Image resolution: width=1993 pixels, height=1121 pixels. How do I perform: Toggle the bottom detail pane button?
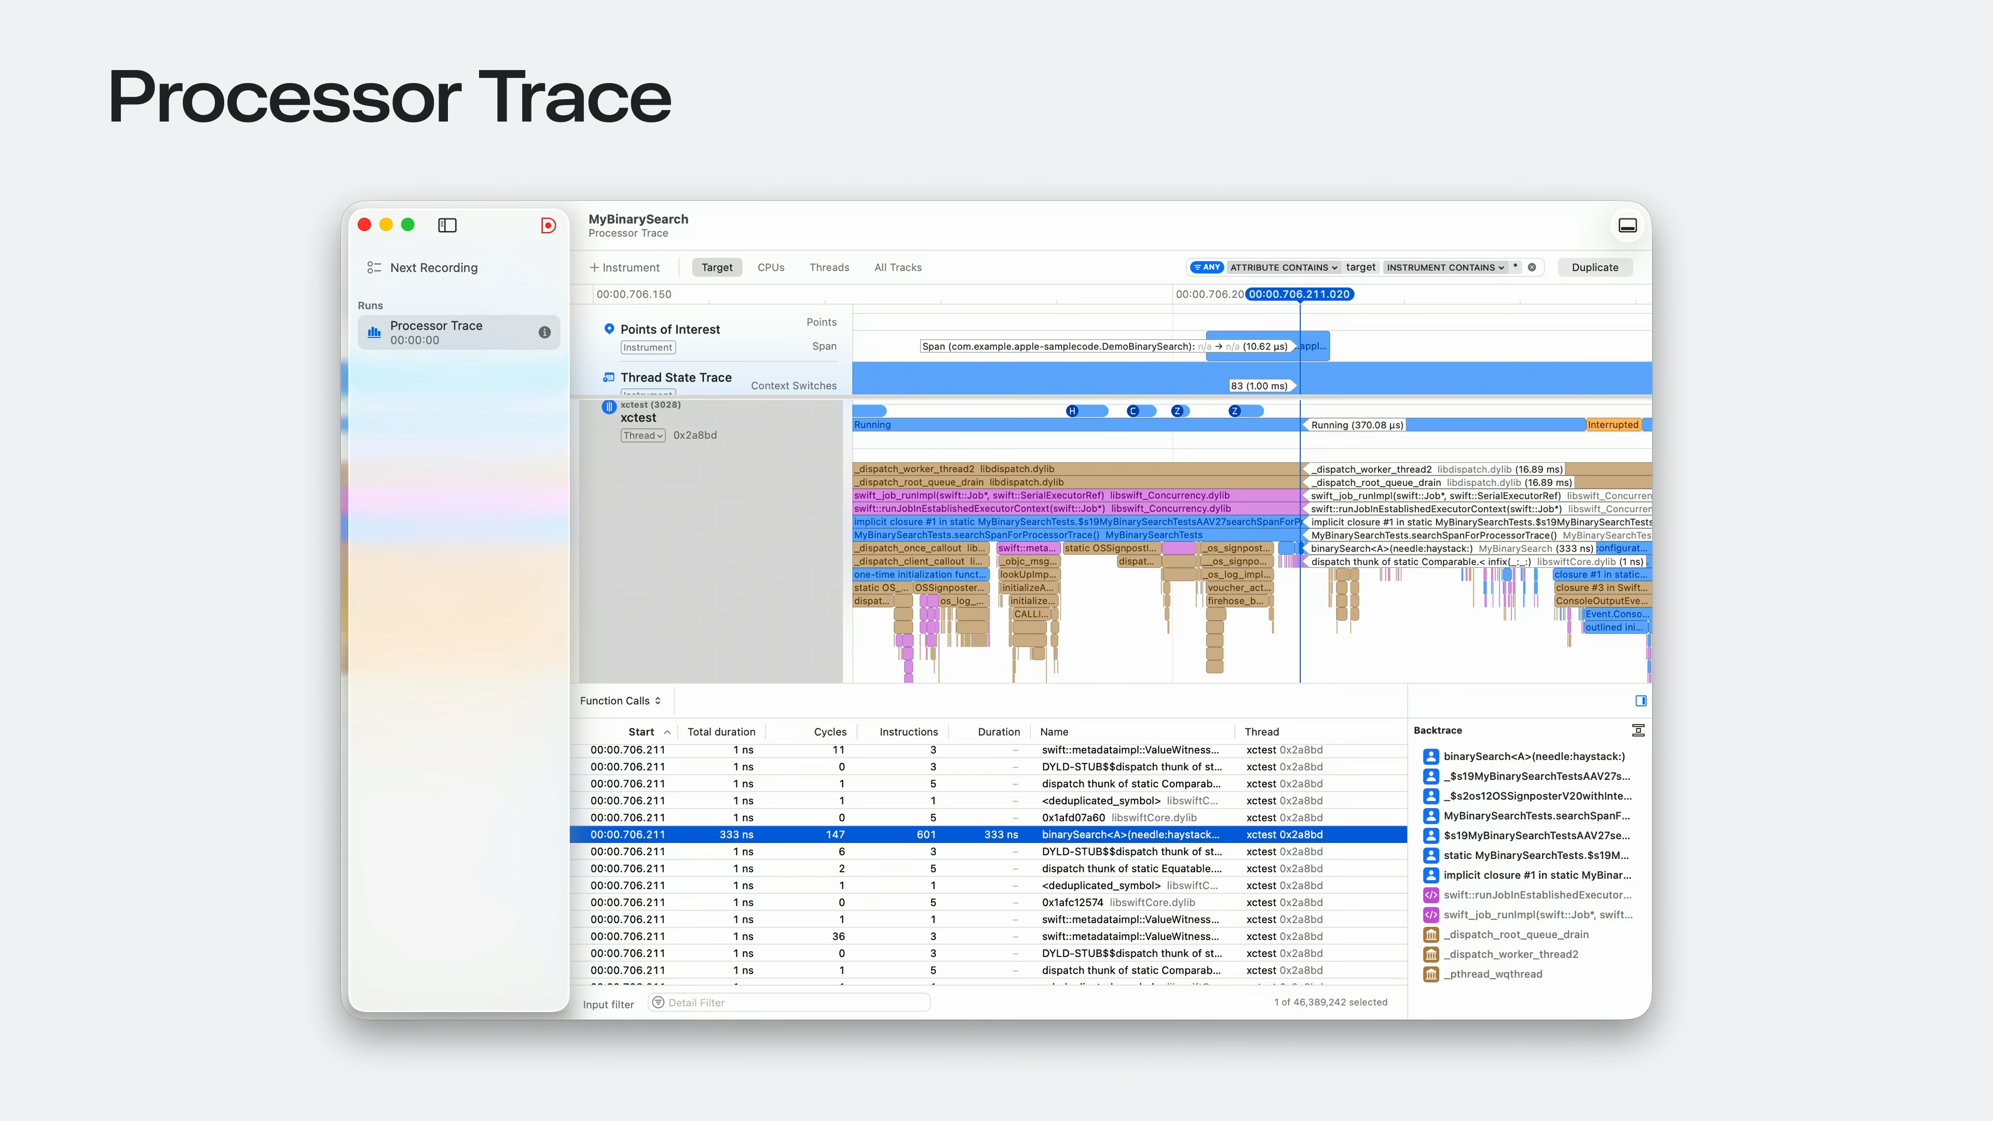(x=1628, y=225)
